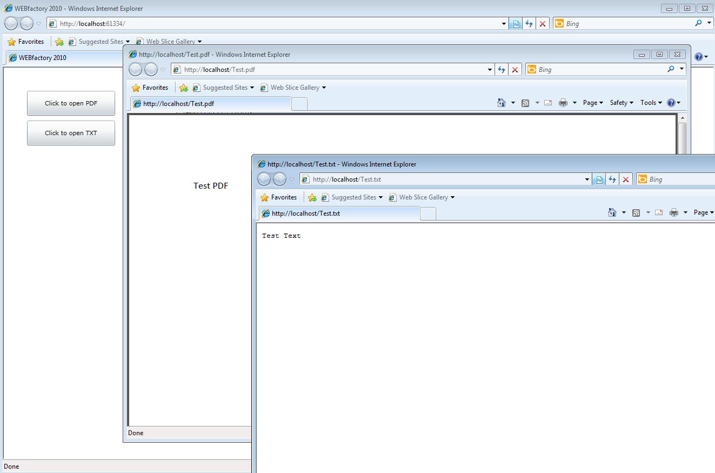Click Read Mail icon in Test.pdf window

point(548,103)
